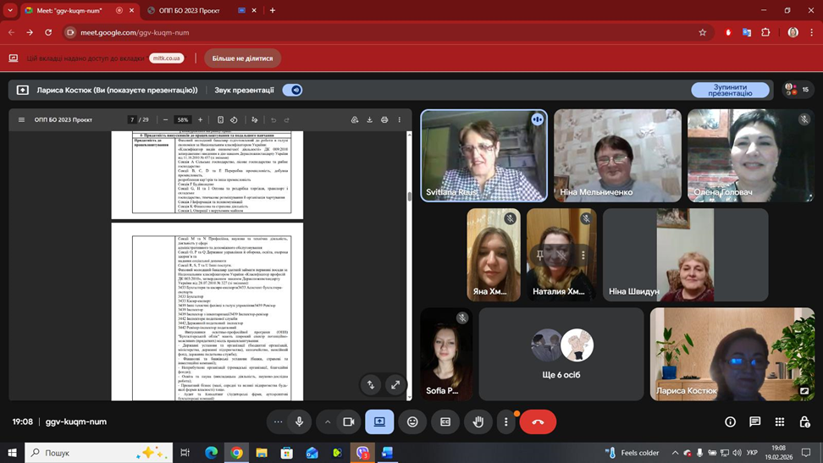The height and width of the screenshot is (463, 823).
Task: Download the PDF document
Action: pyautogui.click(x=369, y=120)
